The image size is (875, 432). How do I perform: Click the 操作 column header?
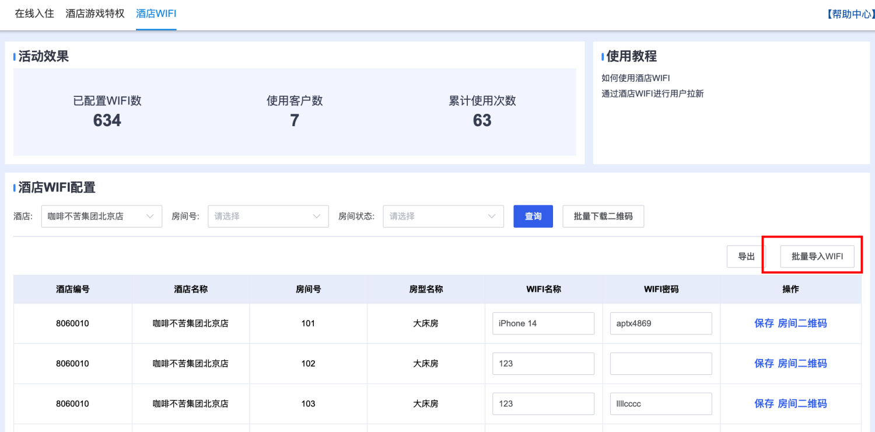(x=790, y=289)
